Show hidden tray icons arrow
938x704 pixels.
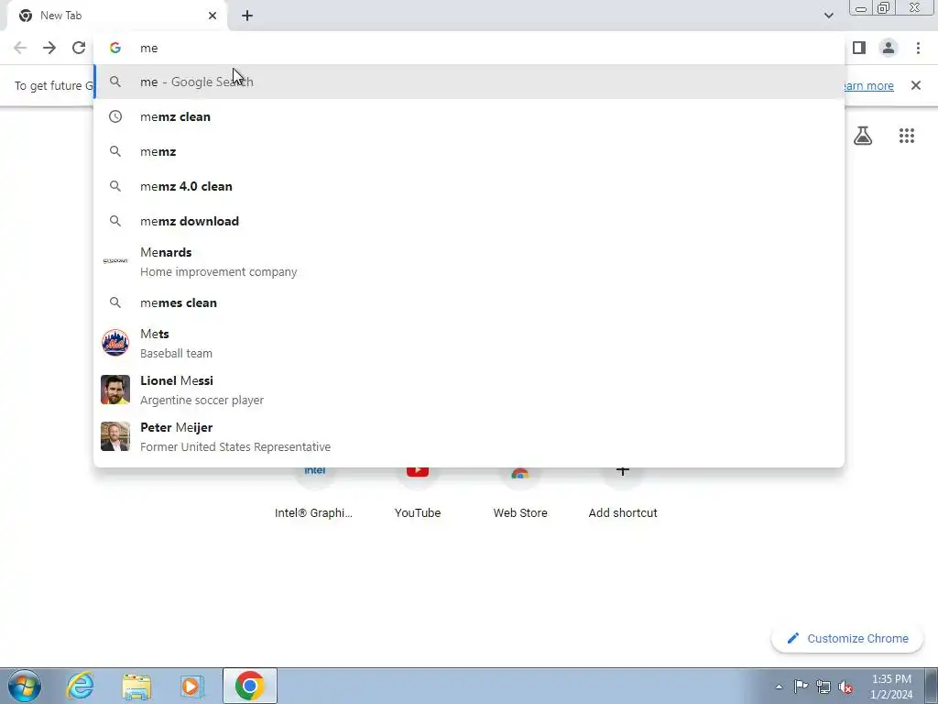tap(779, 687)
